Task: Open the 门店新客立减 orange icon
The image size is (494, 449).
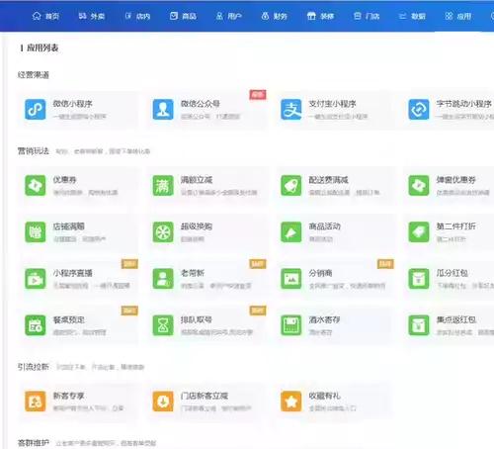Action: point(163,402)
